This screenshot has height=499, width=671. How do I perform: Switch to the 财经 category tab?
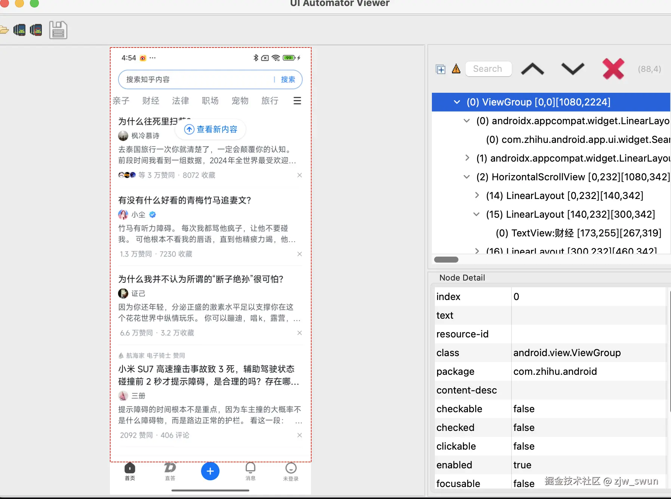point(151,101)
